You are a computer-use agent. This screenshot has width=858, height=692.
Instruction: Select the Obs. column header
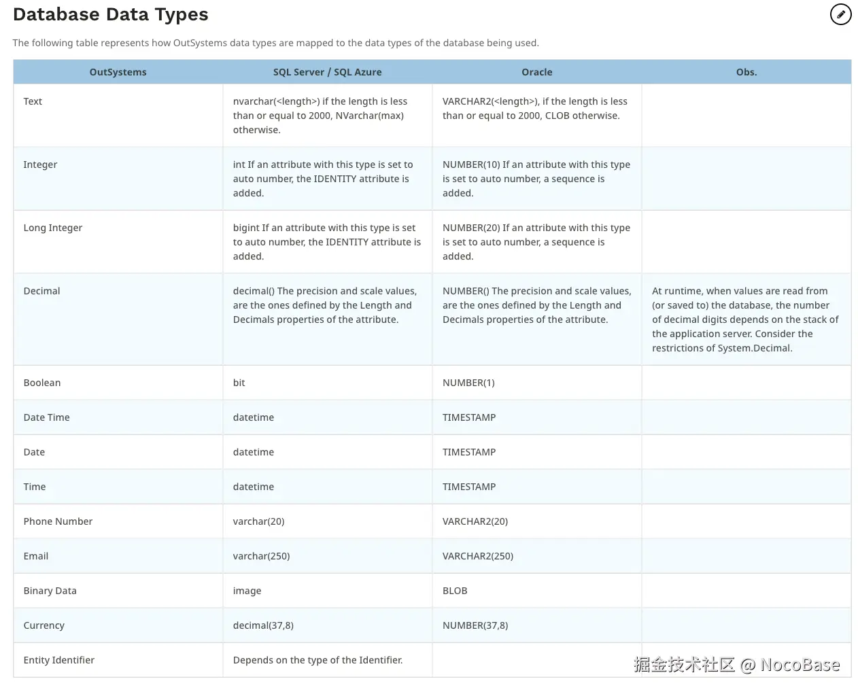coord(746,72)
